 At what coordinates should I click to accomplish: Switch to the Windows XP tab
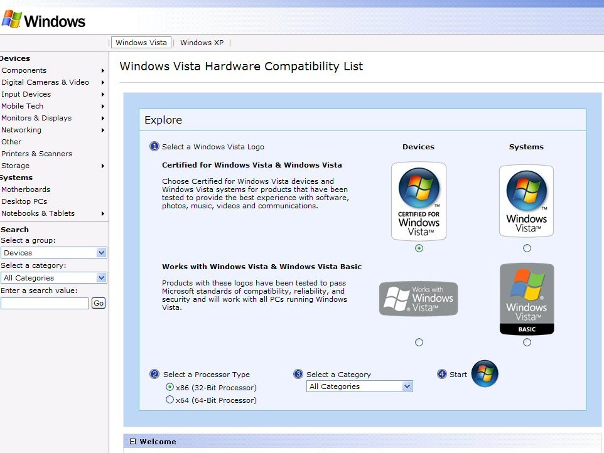pyautogui.click(x=202, y=42)
